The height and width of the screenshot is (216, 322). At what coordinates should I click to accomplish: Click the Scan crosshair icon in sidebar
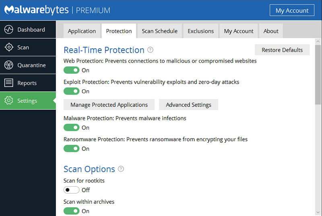(9, 47)
